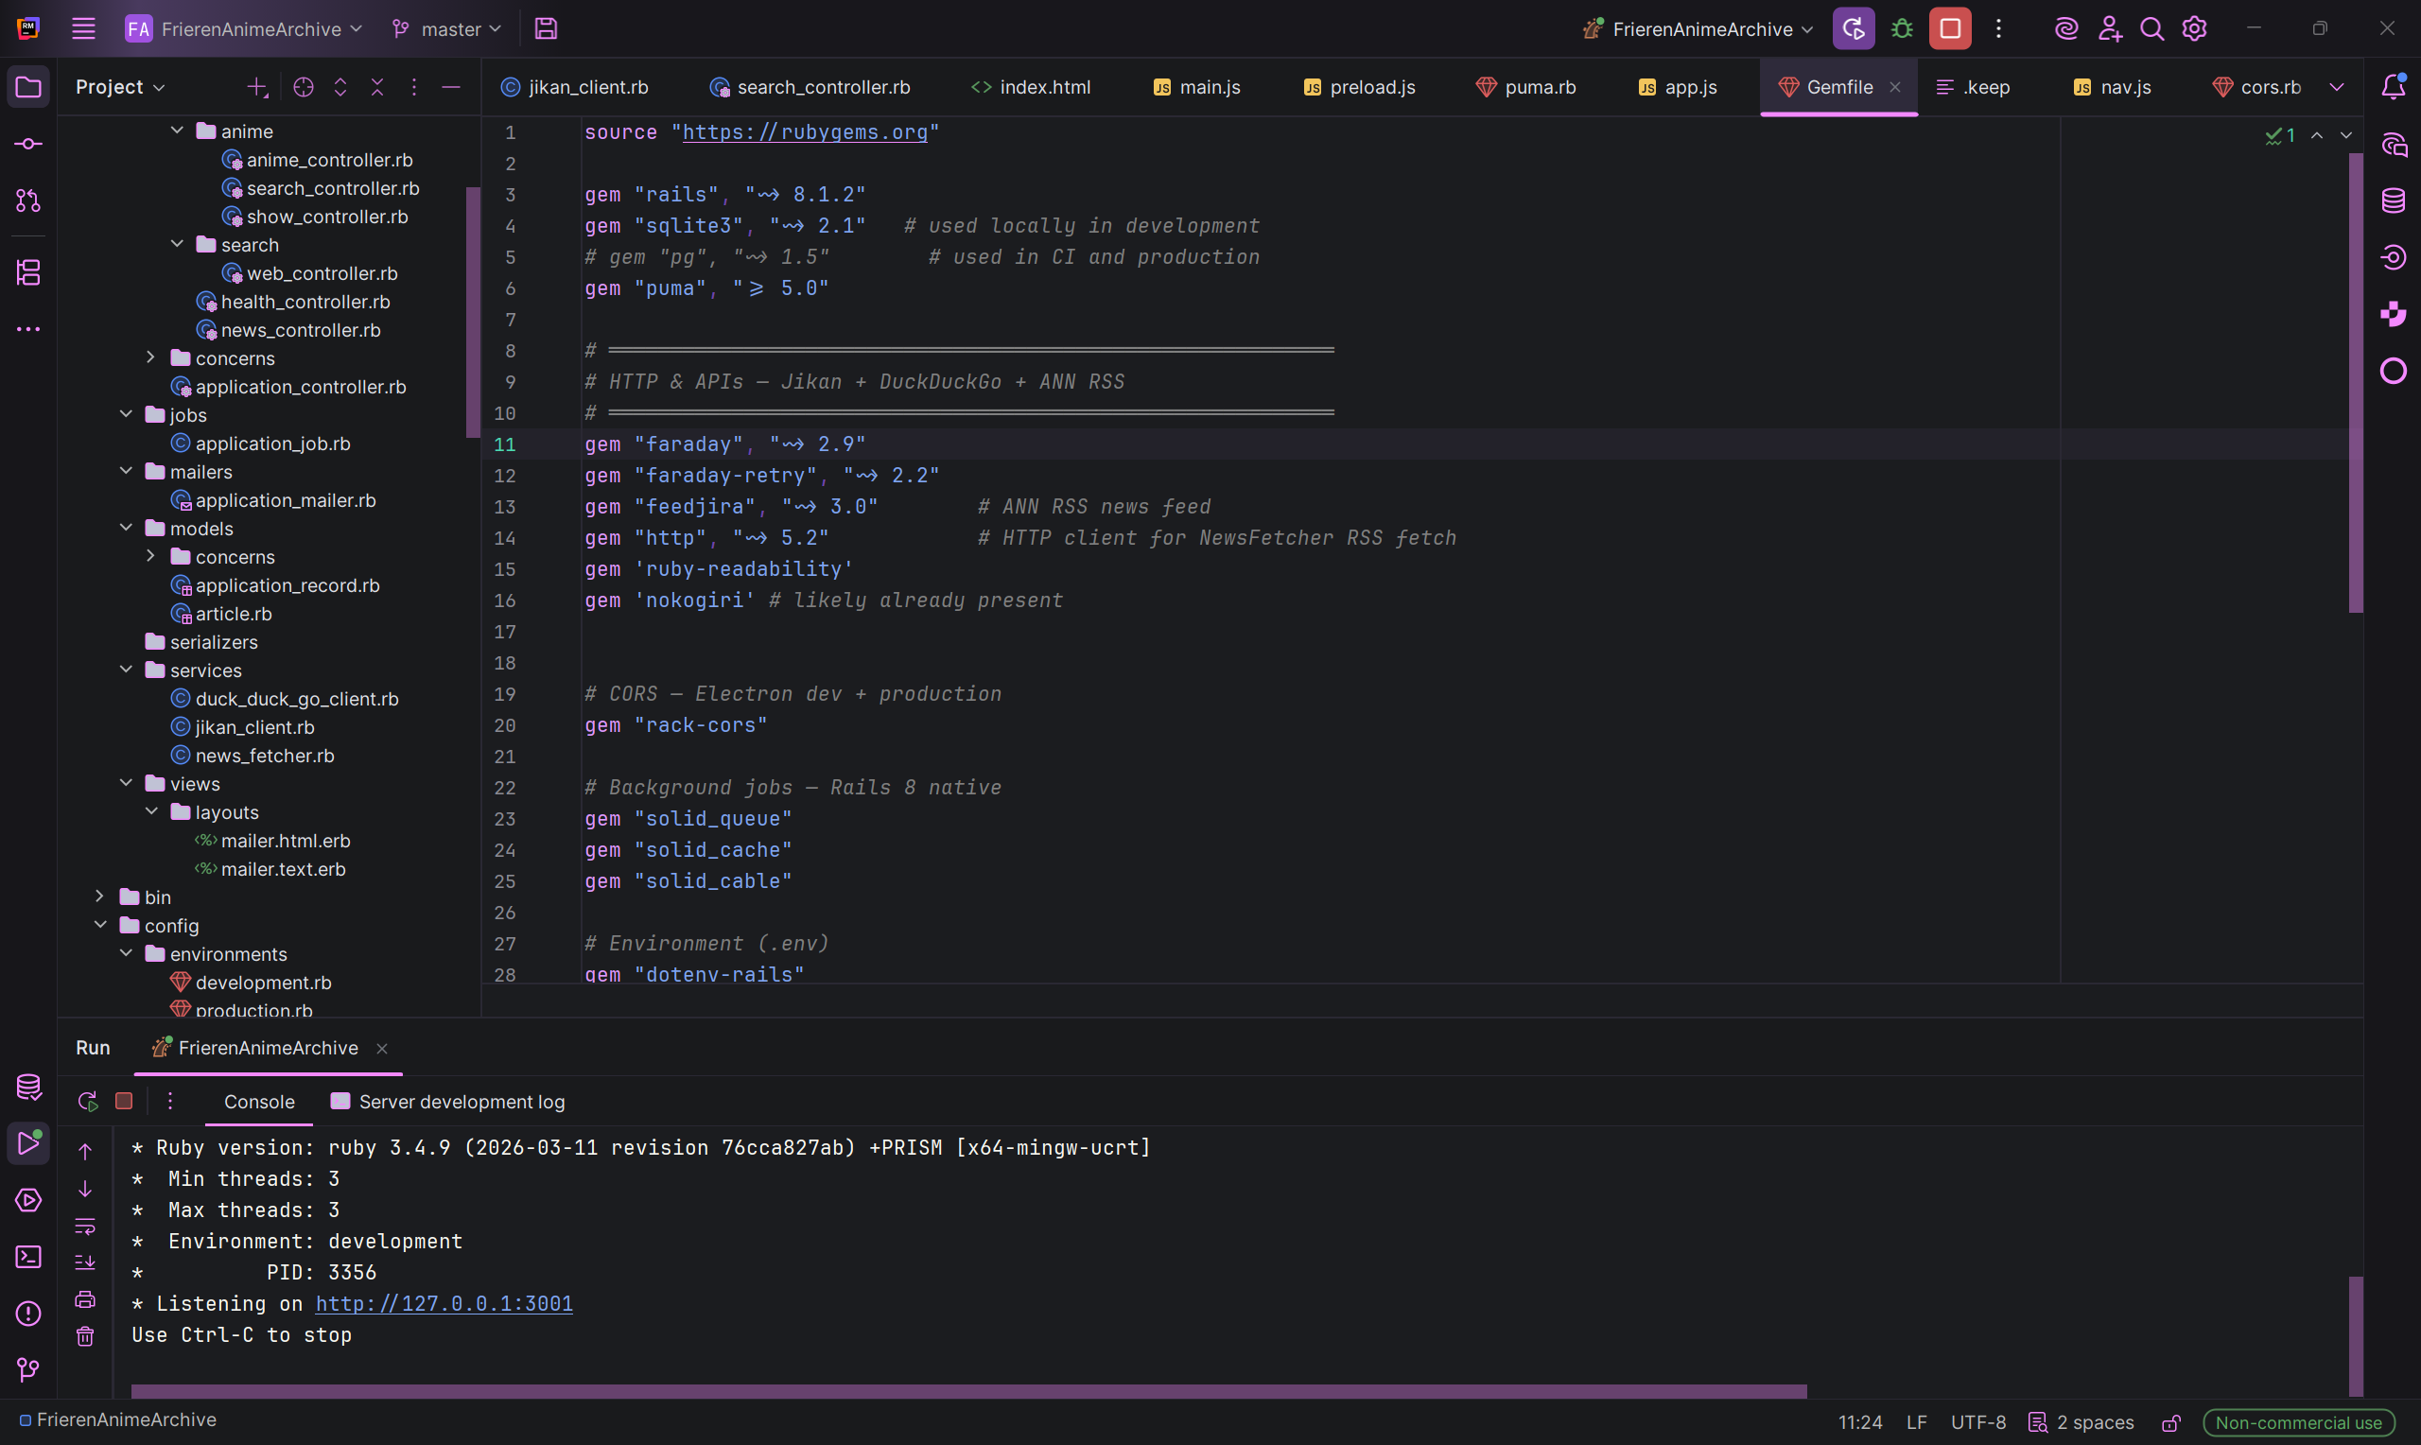The width and height of the screenshot is (2421, 1445).
Task: Open the AI Chat tool window
Action: pos(2394,145)
